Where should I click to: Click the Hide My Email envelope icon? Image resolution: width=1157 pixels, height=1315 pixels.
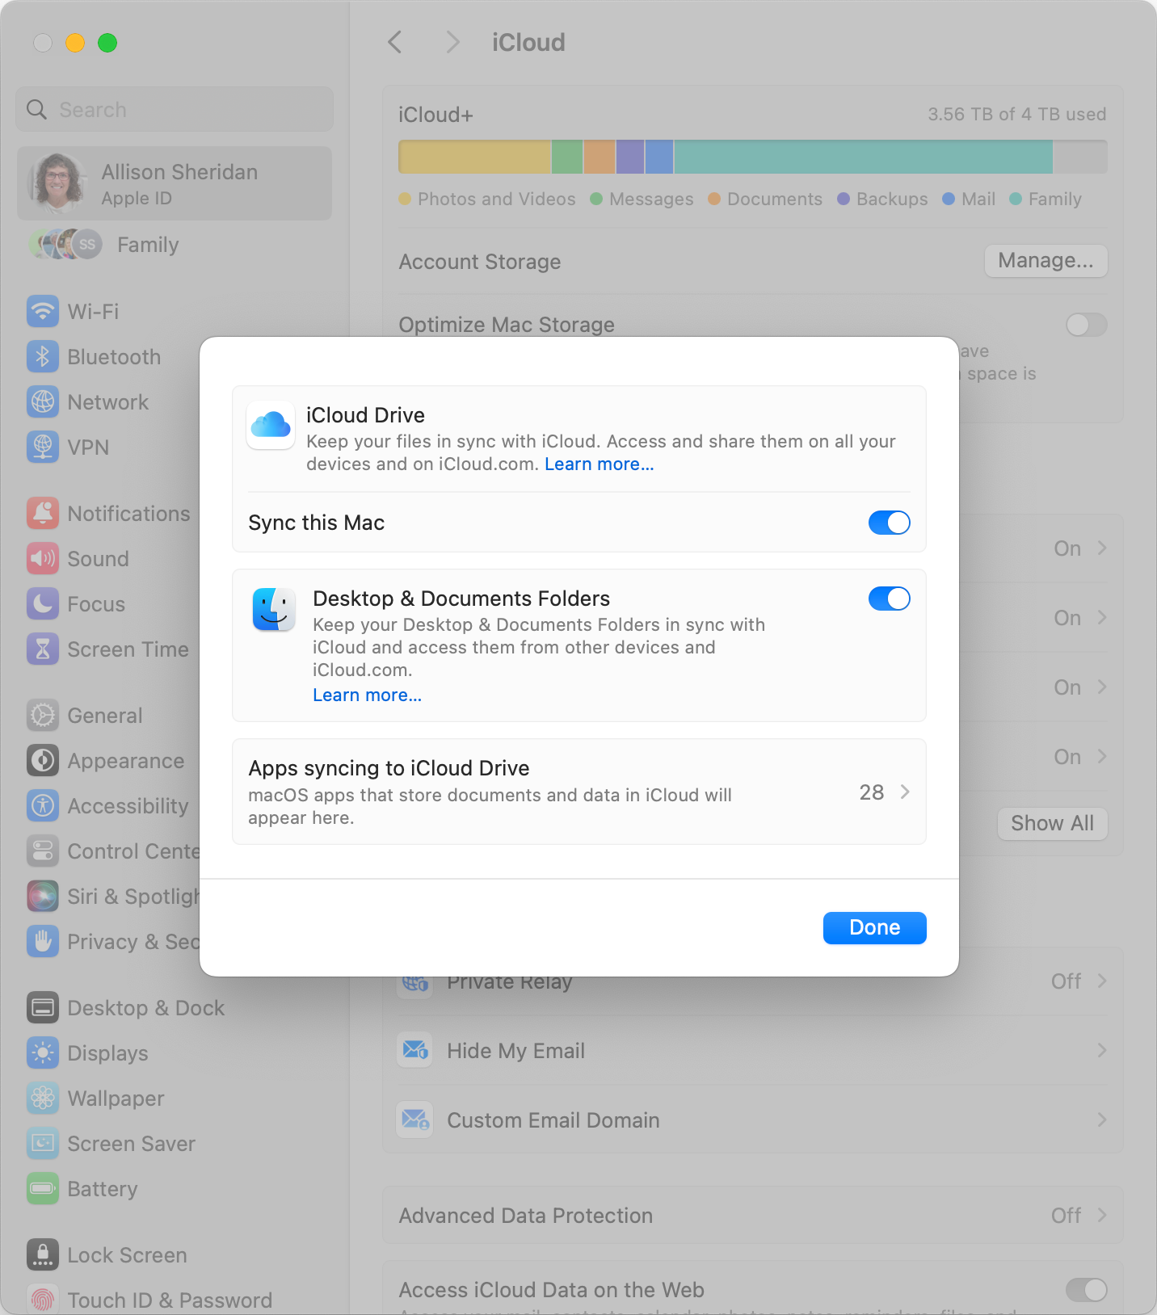[x=415, y=1050]
